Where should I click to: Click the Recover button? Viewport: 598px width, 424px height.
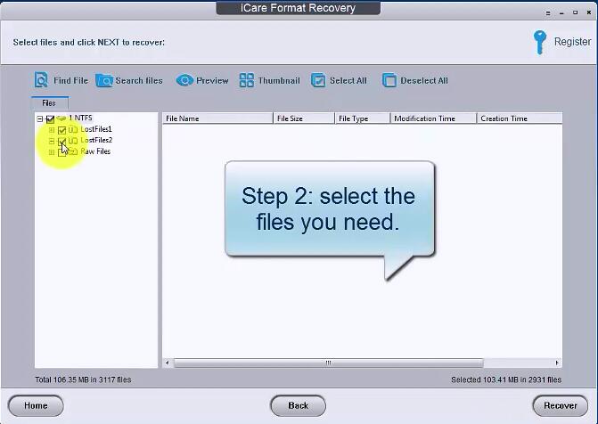tap(561, 405)
